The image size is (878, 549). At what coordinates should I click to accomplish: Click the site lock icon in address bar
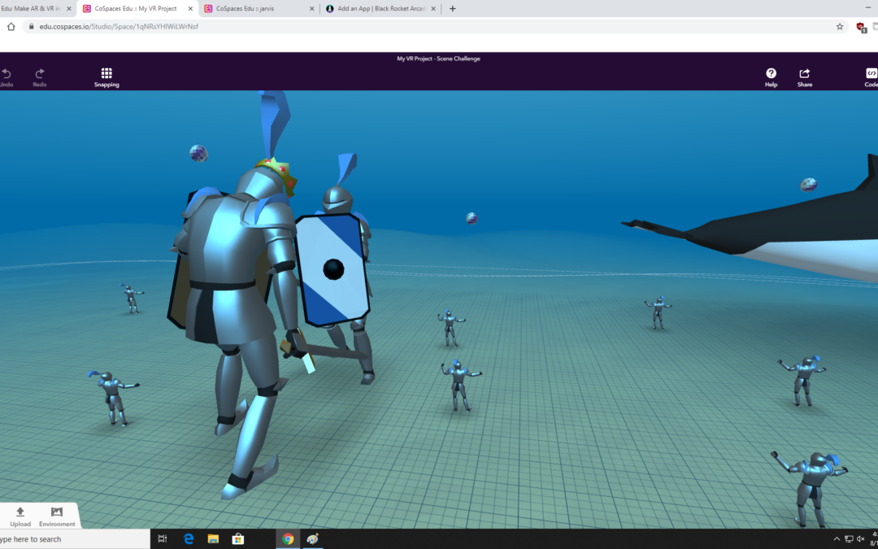(x=31, y=26)
